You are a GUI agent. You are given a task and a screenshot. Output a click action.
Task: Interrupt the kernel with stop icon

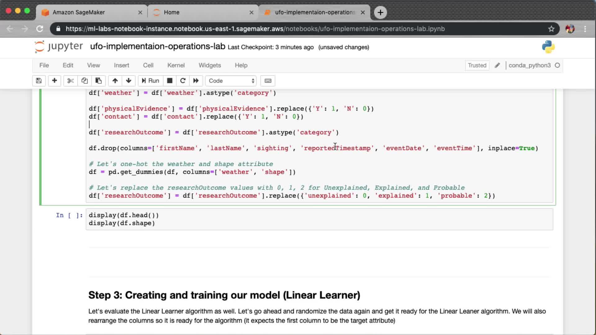coord(169,81)
